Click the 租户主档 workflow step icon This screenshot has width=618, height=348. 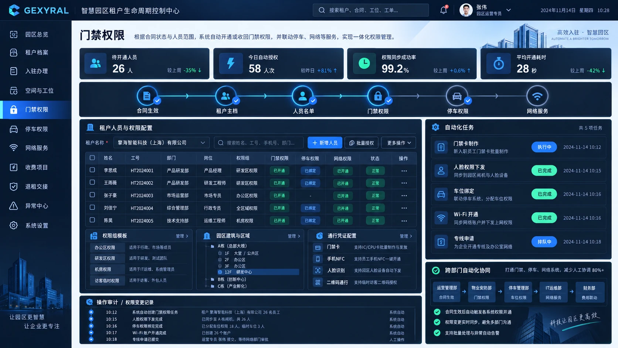point(225,96)
